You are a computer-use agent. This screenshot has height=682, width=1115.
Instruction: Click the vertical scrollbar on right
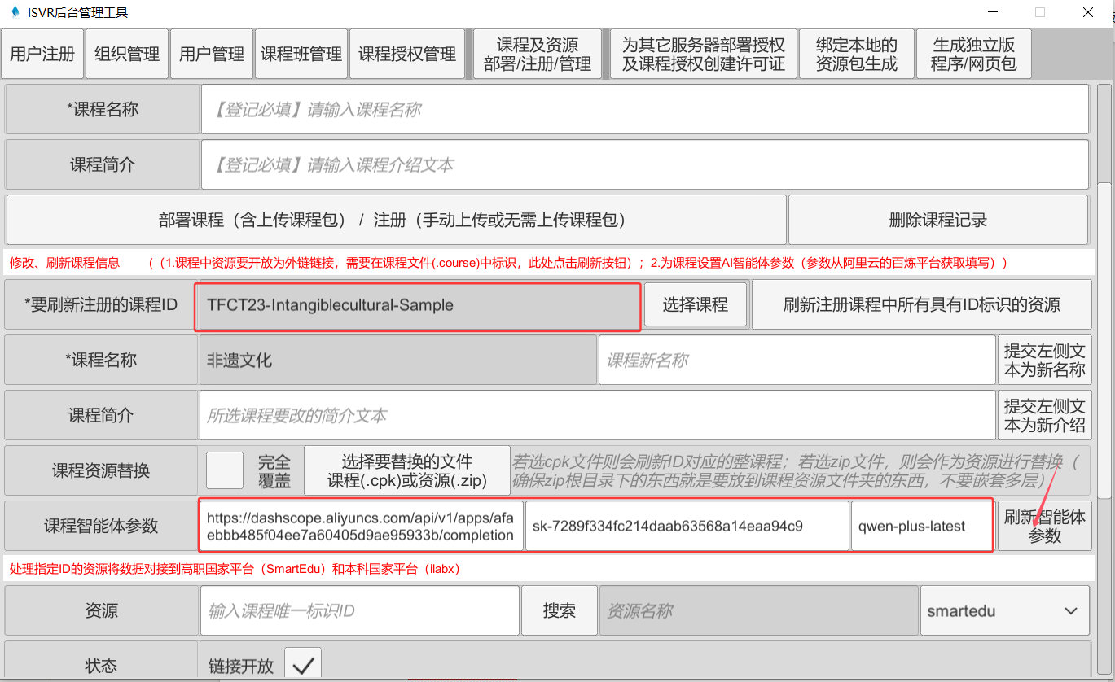1104,326
